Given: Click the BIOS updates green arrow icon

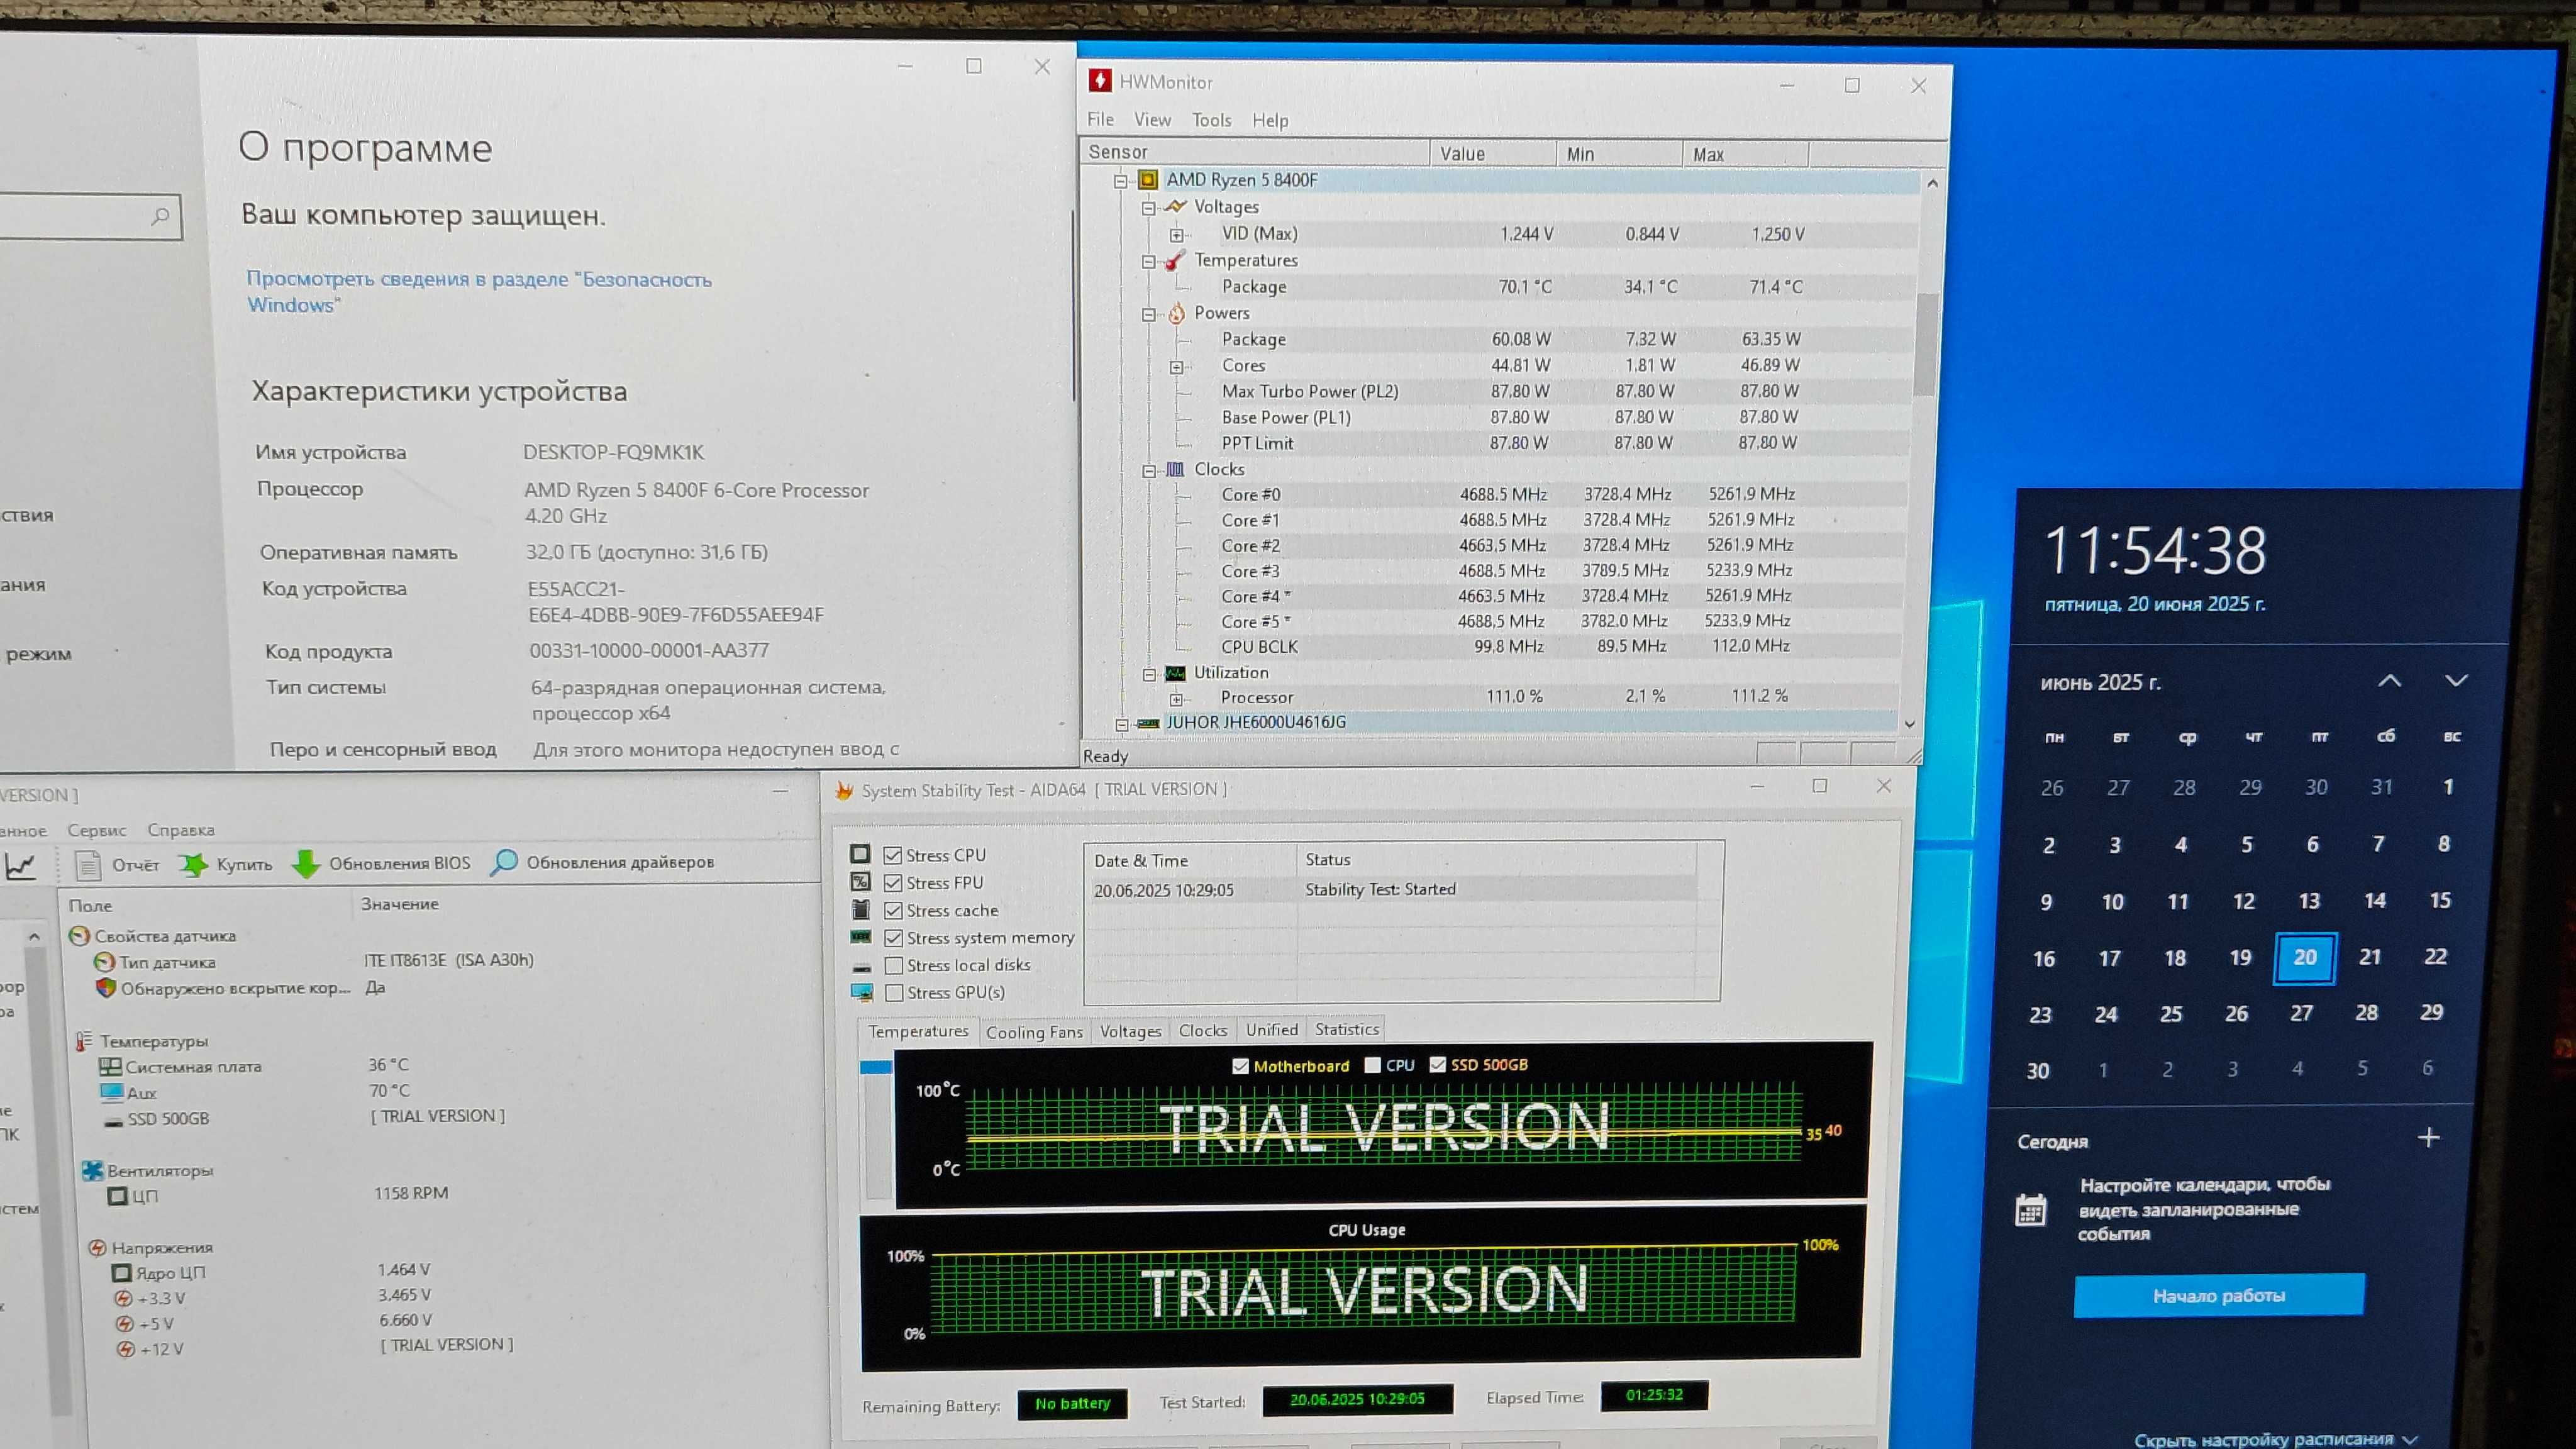Looking at the screenshot, I should [x=305, y=864].
